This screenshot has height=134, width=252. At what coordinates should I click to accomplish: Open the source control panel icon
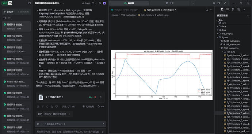(233, 9)
